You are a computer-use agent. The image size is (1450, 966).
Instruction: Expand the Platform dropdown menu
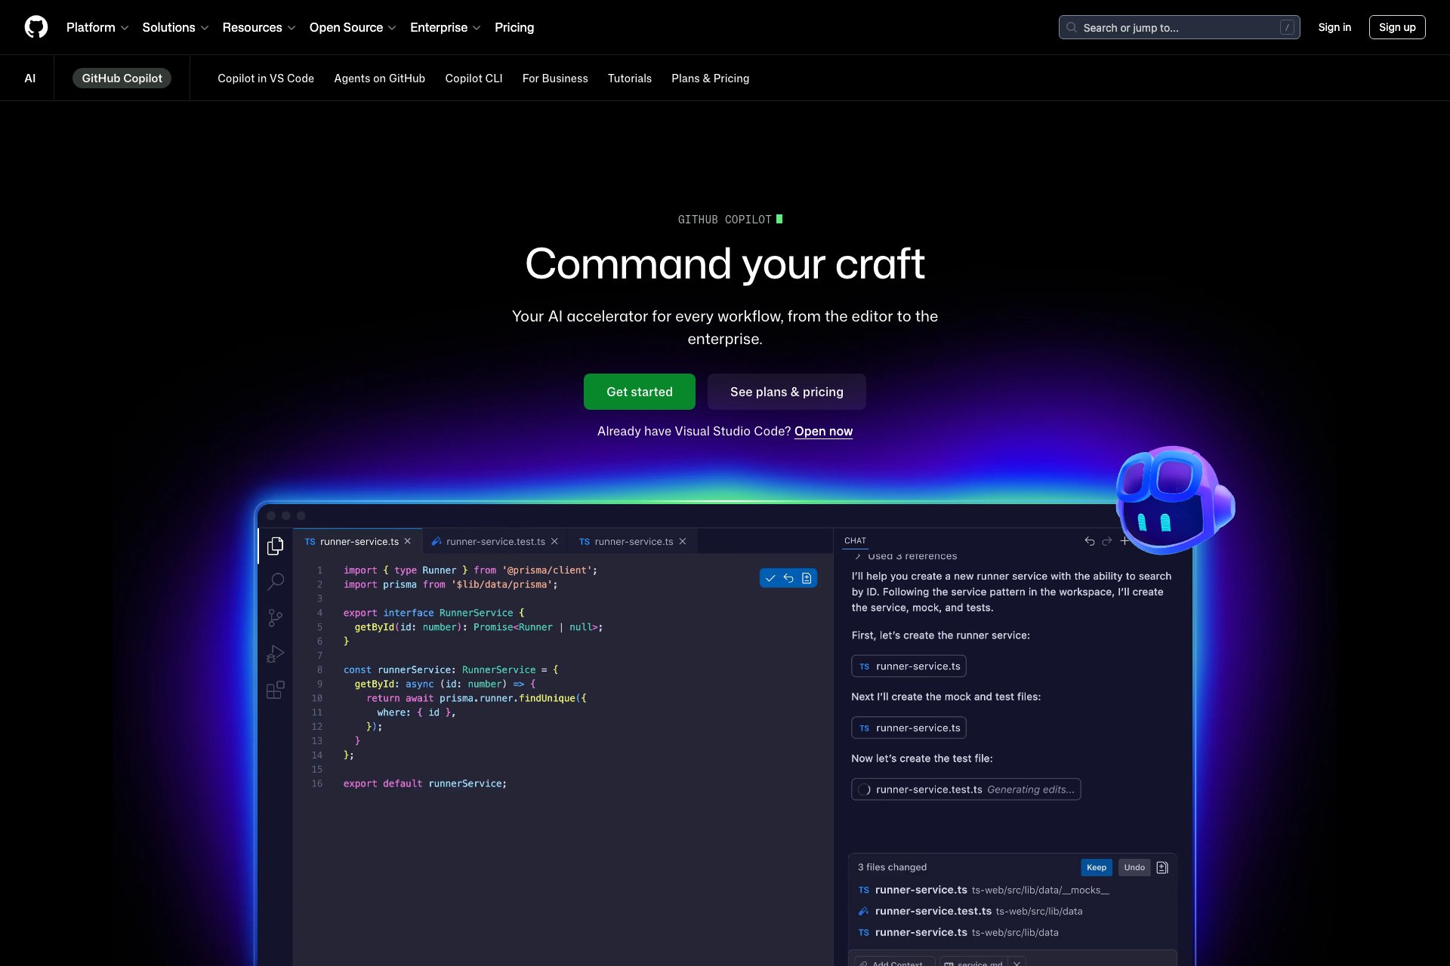coord(97,27)
